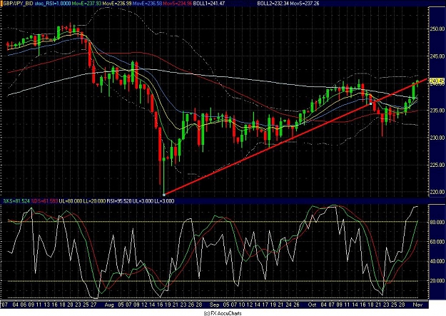This screenshot has height=316, width=446.
Task: Select the %KS=81.524 stochastic label
Action: [16, 201]
